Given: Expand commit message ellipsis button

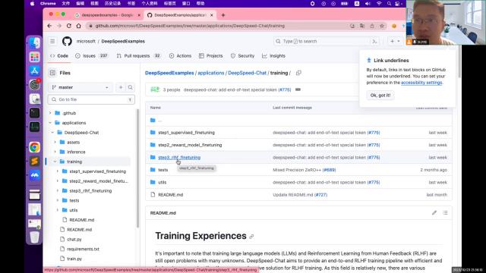Looking at the screenshot, I should (298, 89).
